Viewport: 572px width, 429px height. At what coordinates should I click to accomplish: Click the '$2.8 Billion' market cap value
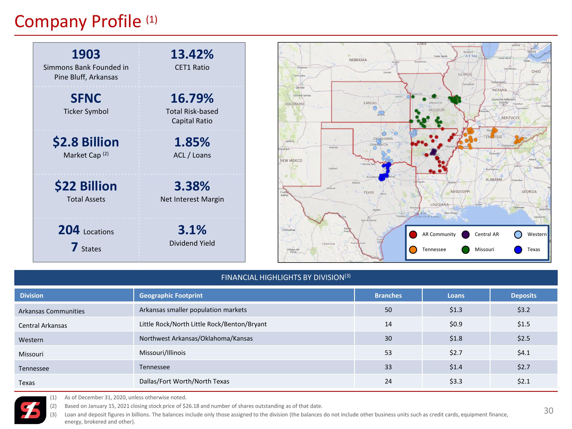[x=86, y=142]
